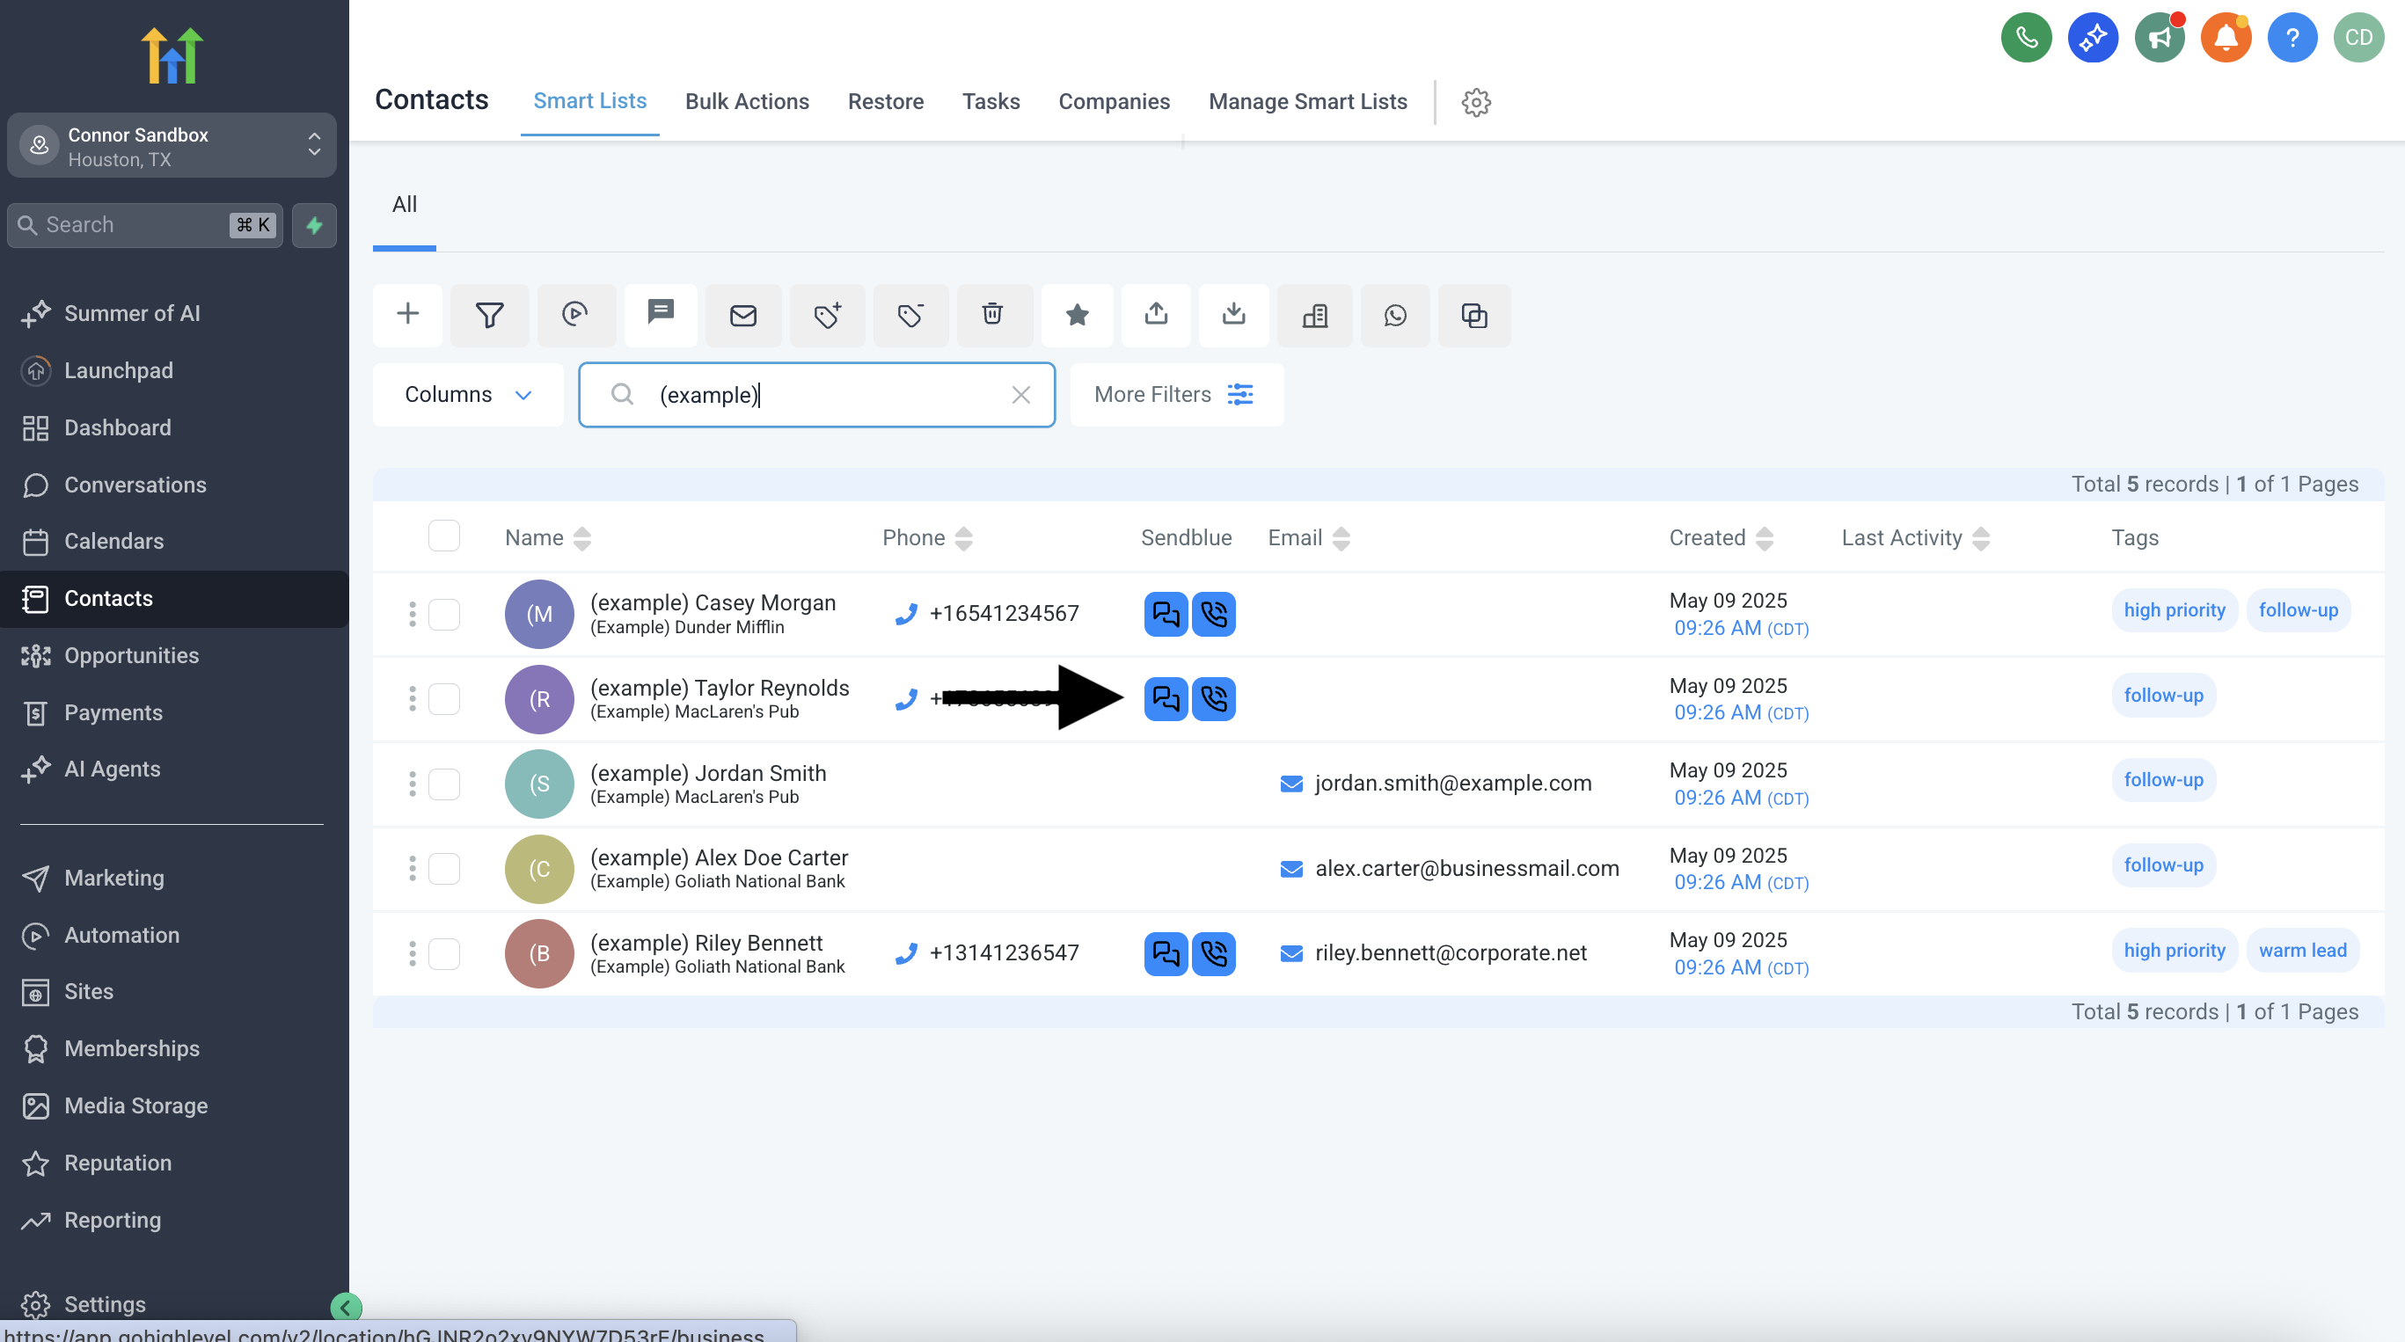Click the send email envelope icon
This screenshot has width=2405, height=1342.
743,315
